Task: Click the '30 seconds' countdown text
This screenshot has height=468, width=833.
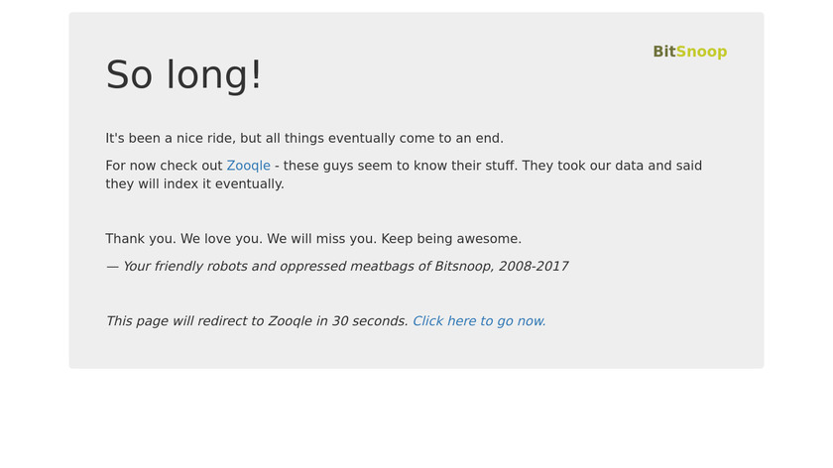Action: click(x=370, y=321)
